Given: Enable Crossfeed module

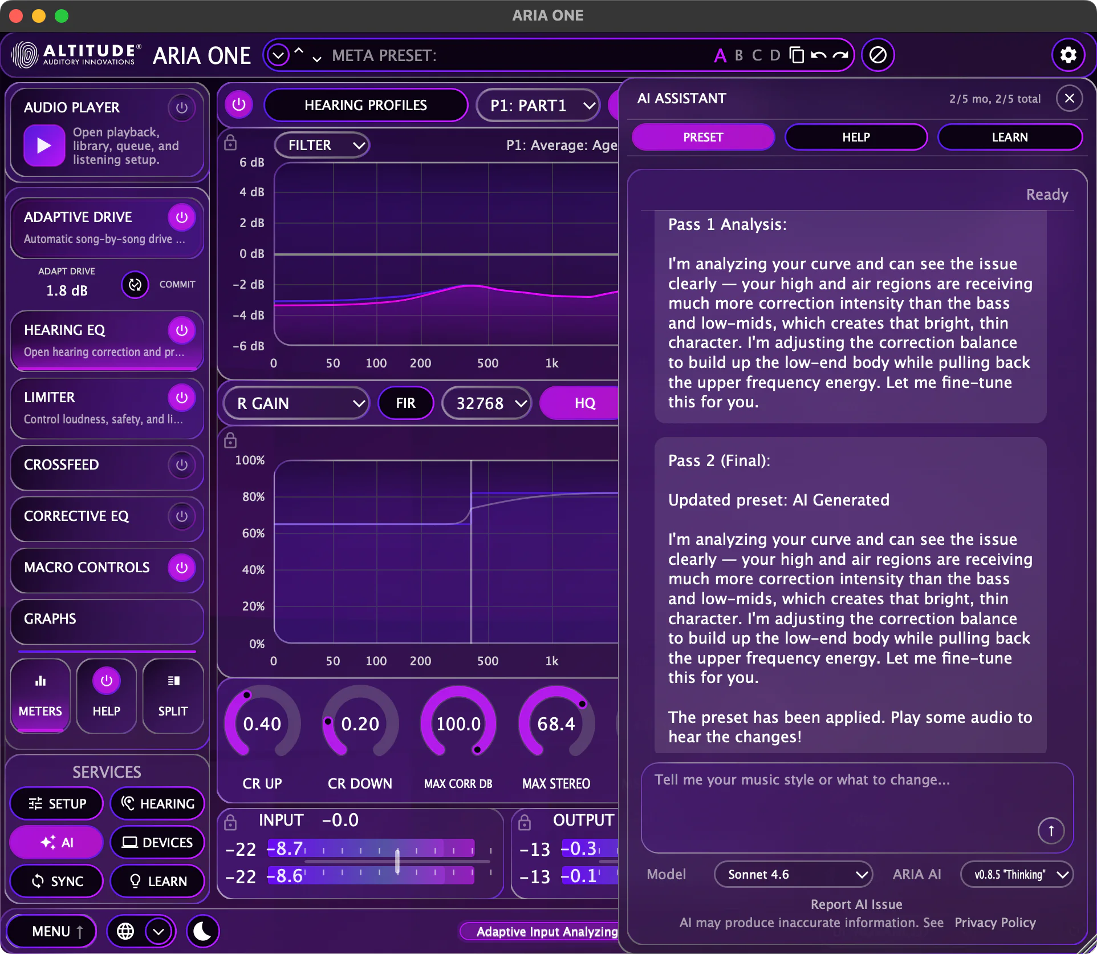Looking at the screenshot, I should tap(182, 464).
